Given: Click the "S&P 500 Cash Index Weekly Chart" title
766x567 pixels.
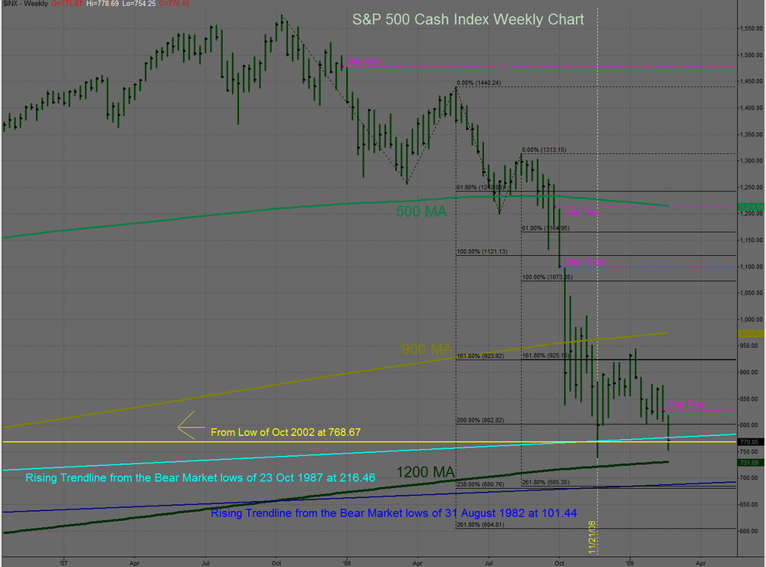Looking at the screenshot, I should tap(468, 20).
